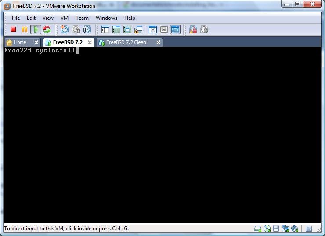Minimize the VMware Workstation window
This screenshot has height=236, width=325.
[x=287, y=4]
